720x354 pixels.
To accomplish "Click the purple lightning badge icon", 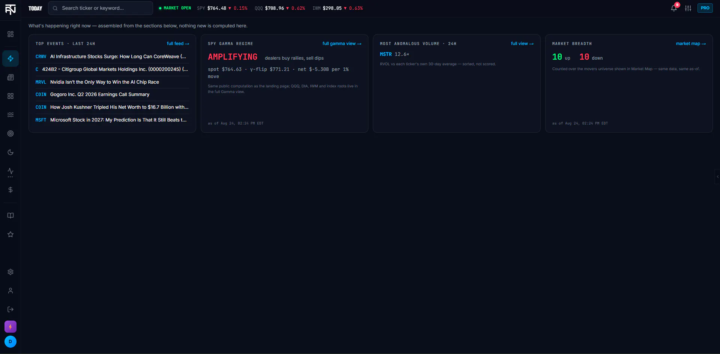I will [11, 327].
